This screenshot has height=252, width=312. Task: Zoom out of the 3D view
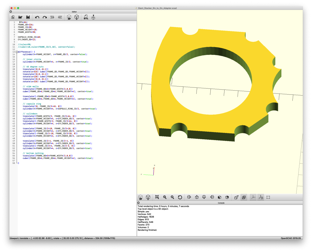pyautogui.click(x=172, y=197)
